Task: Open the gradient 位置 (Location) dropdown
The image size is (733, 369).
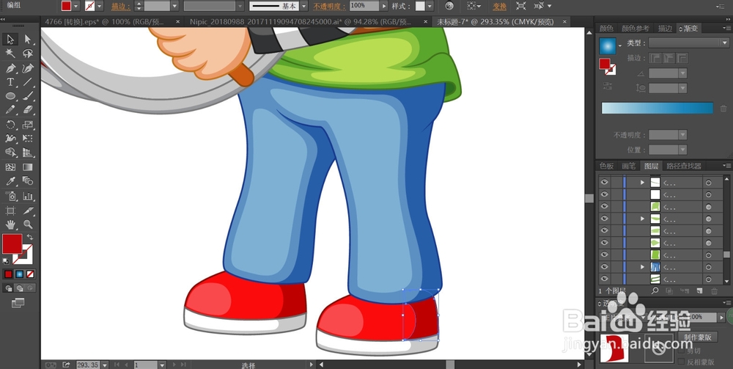Action: (x=682, y=150)
